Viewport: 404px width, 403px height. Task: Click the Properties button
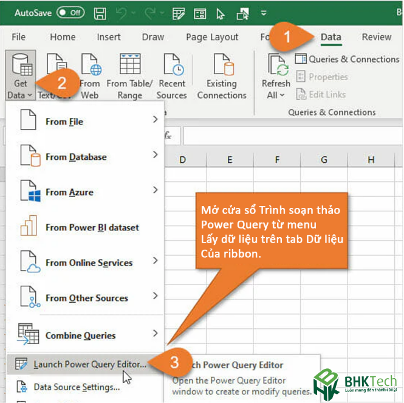pos(322,77)
